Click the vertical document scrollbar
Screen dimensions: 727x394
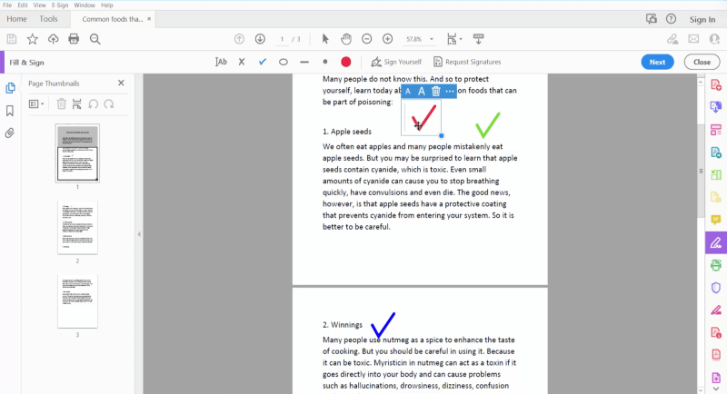[x=701, y=169]
